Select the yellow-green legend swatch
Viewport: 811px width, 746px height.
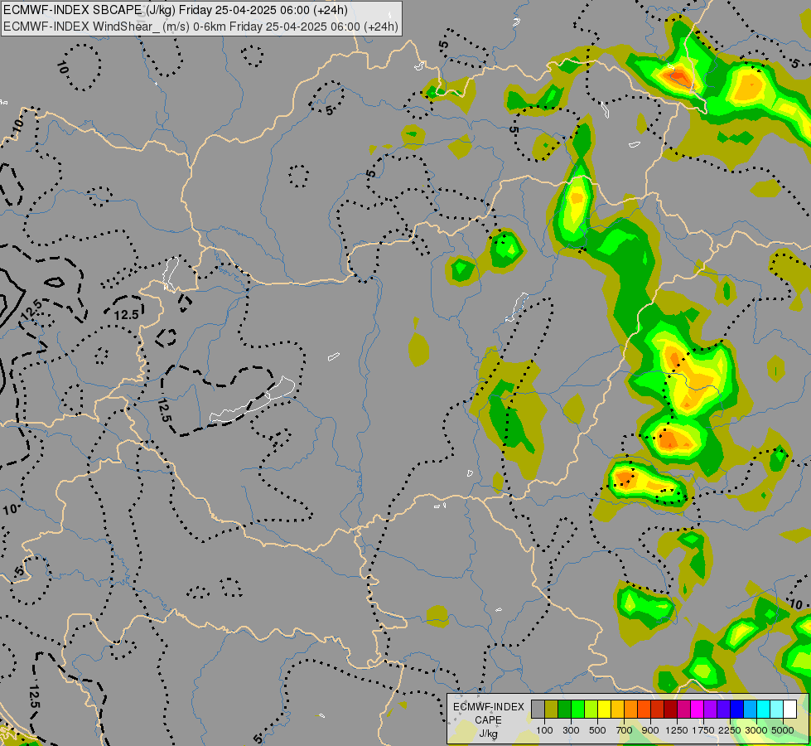(591, 710)
